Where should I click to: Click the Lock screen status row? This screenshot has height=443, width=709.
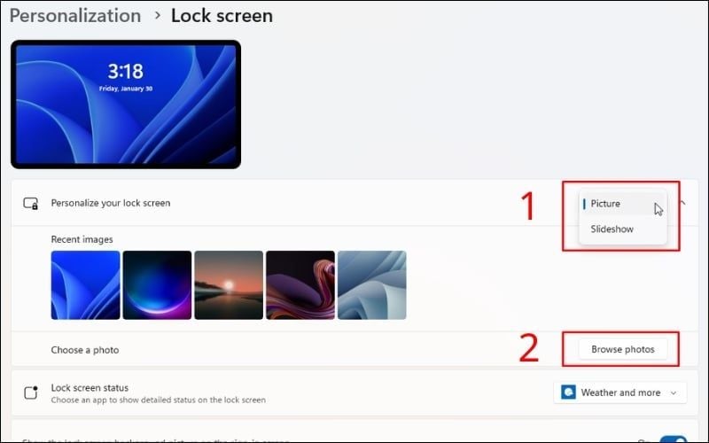pyautogui.click(x=354, y=392)
